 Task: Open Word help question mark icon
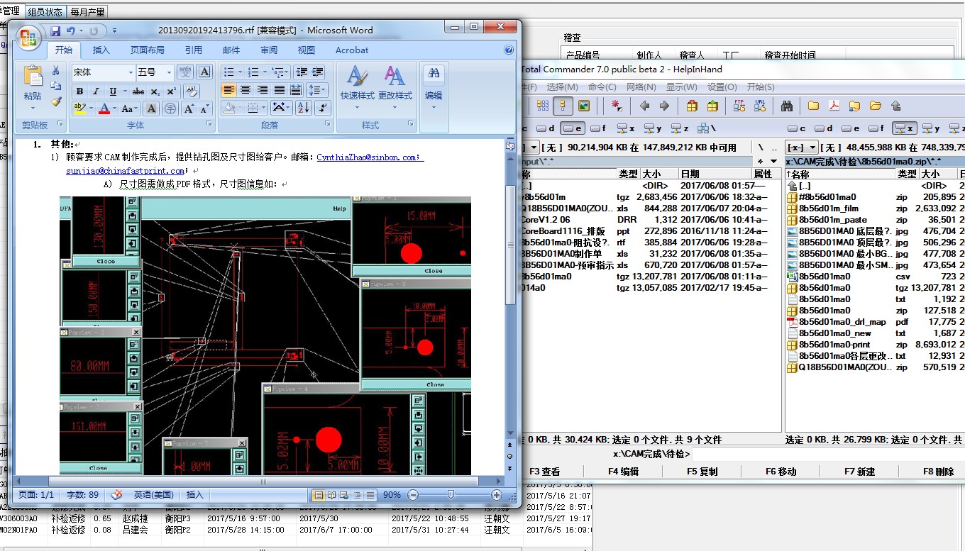pyautogui.click(x=508, y=50)
